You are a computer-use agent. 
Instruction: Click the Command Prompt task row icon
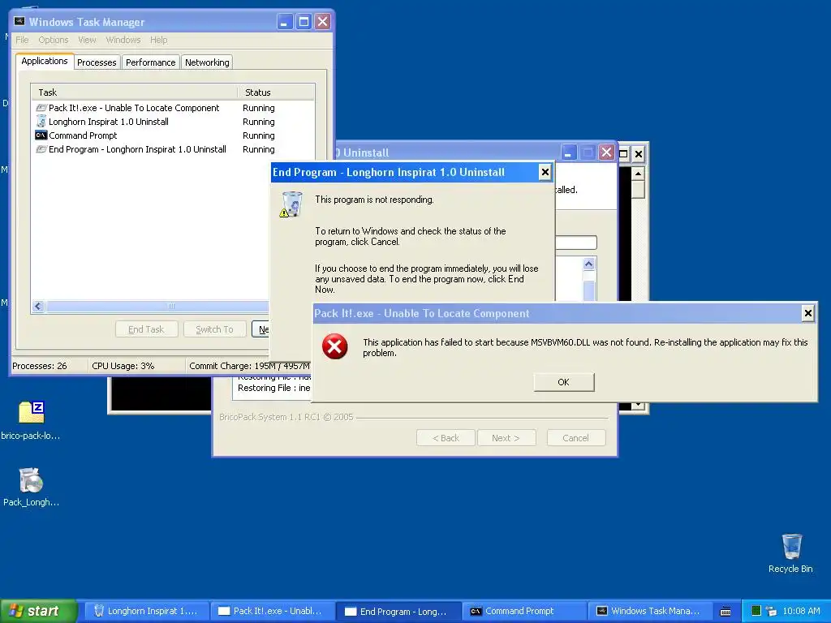tap(41, 135)
